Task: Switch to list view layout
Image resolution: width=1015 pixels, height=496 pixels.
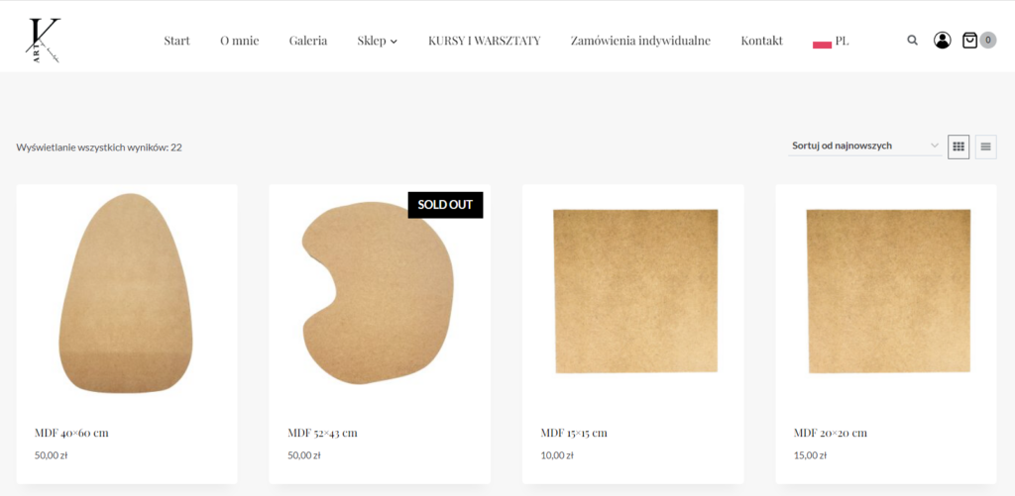Action: pos(986,147)
